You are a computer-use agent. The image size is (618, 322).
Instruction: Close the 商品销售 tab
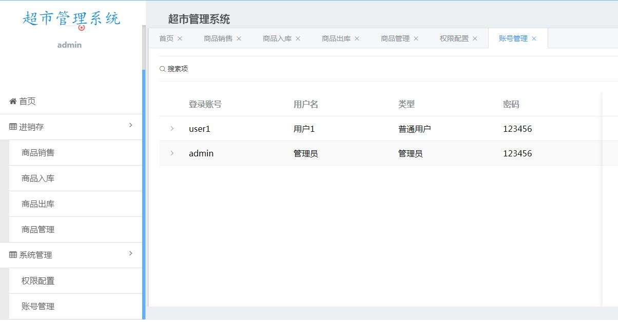tap(239, 38)
